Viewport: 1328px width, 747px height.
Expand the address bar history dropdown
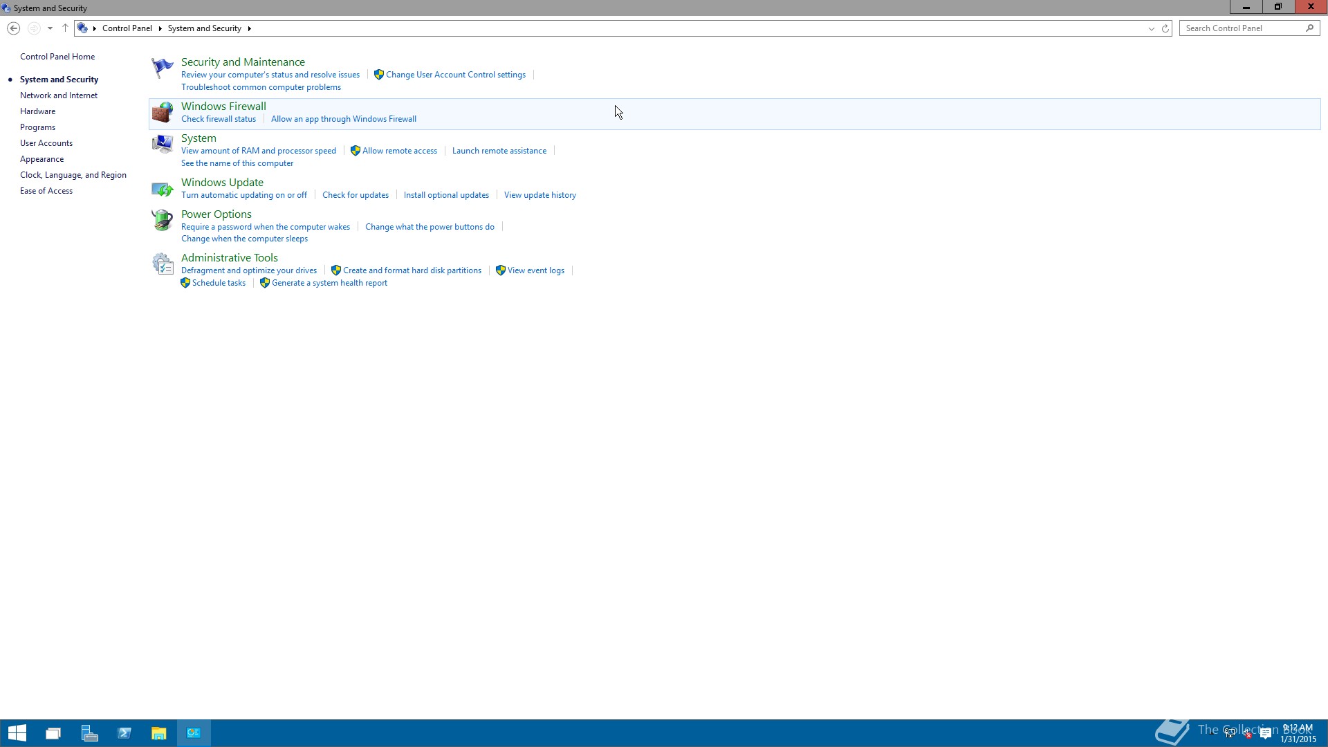[1152, 28]
